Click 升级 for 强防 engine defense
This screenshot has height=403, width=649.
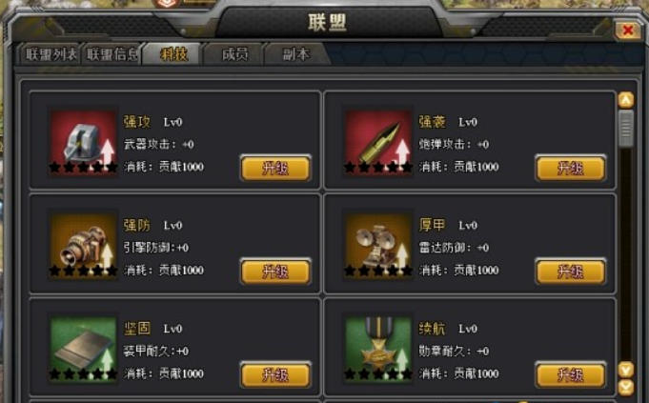click(x=275, y=272)
